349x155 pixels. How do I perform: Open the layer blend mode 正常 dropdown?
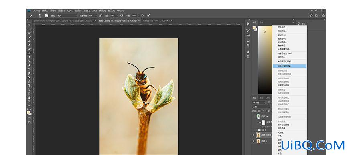coord(261,107)
